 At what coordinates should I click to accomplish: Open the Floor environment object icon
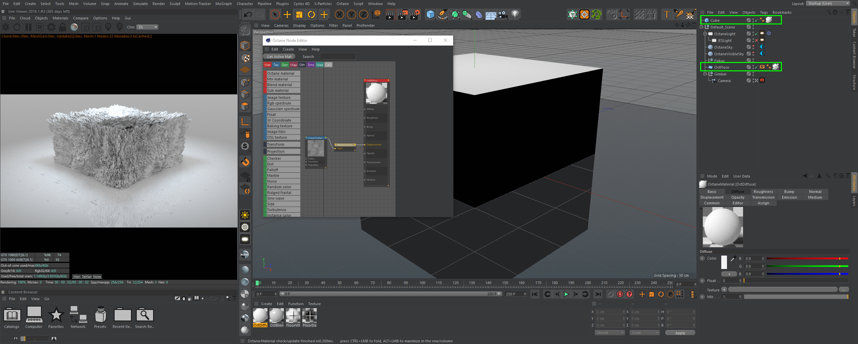491,15
